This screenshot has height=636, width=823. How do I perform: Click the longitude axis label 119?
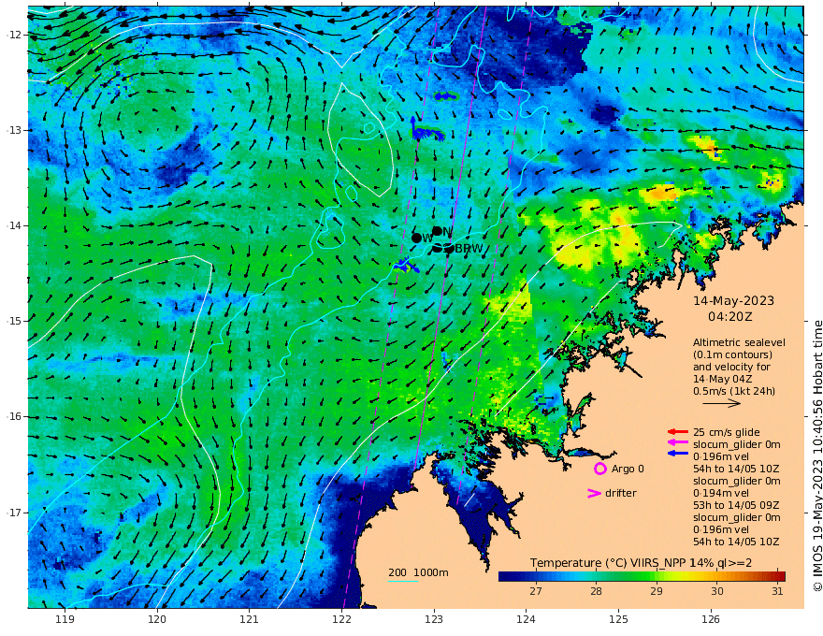65,619
